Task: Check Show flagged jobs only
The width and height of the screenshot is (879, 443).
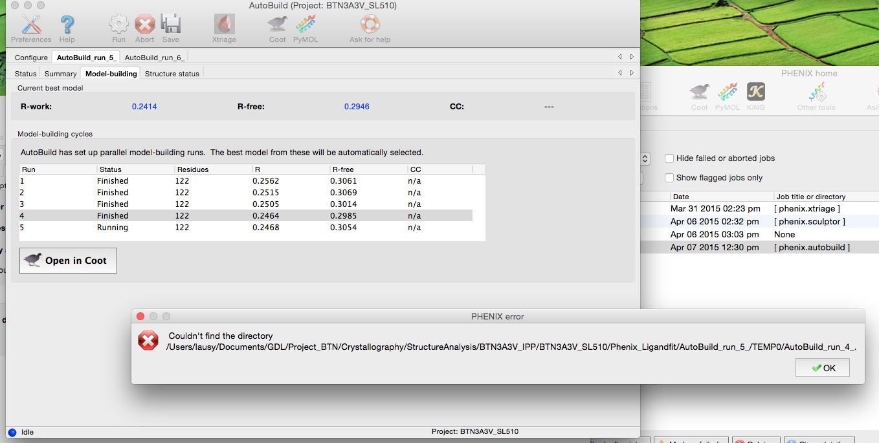Action: click(x=670, y=178)
